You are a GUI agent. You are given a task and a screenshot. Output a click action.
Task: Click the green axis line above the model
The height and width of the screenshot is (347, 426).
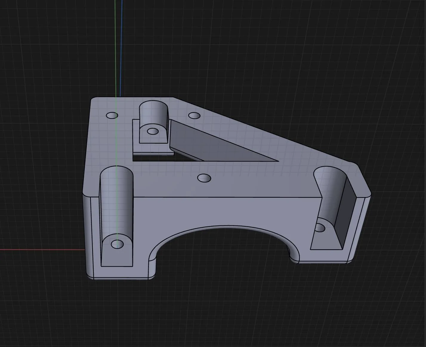(x=115, y=45)
